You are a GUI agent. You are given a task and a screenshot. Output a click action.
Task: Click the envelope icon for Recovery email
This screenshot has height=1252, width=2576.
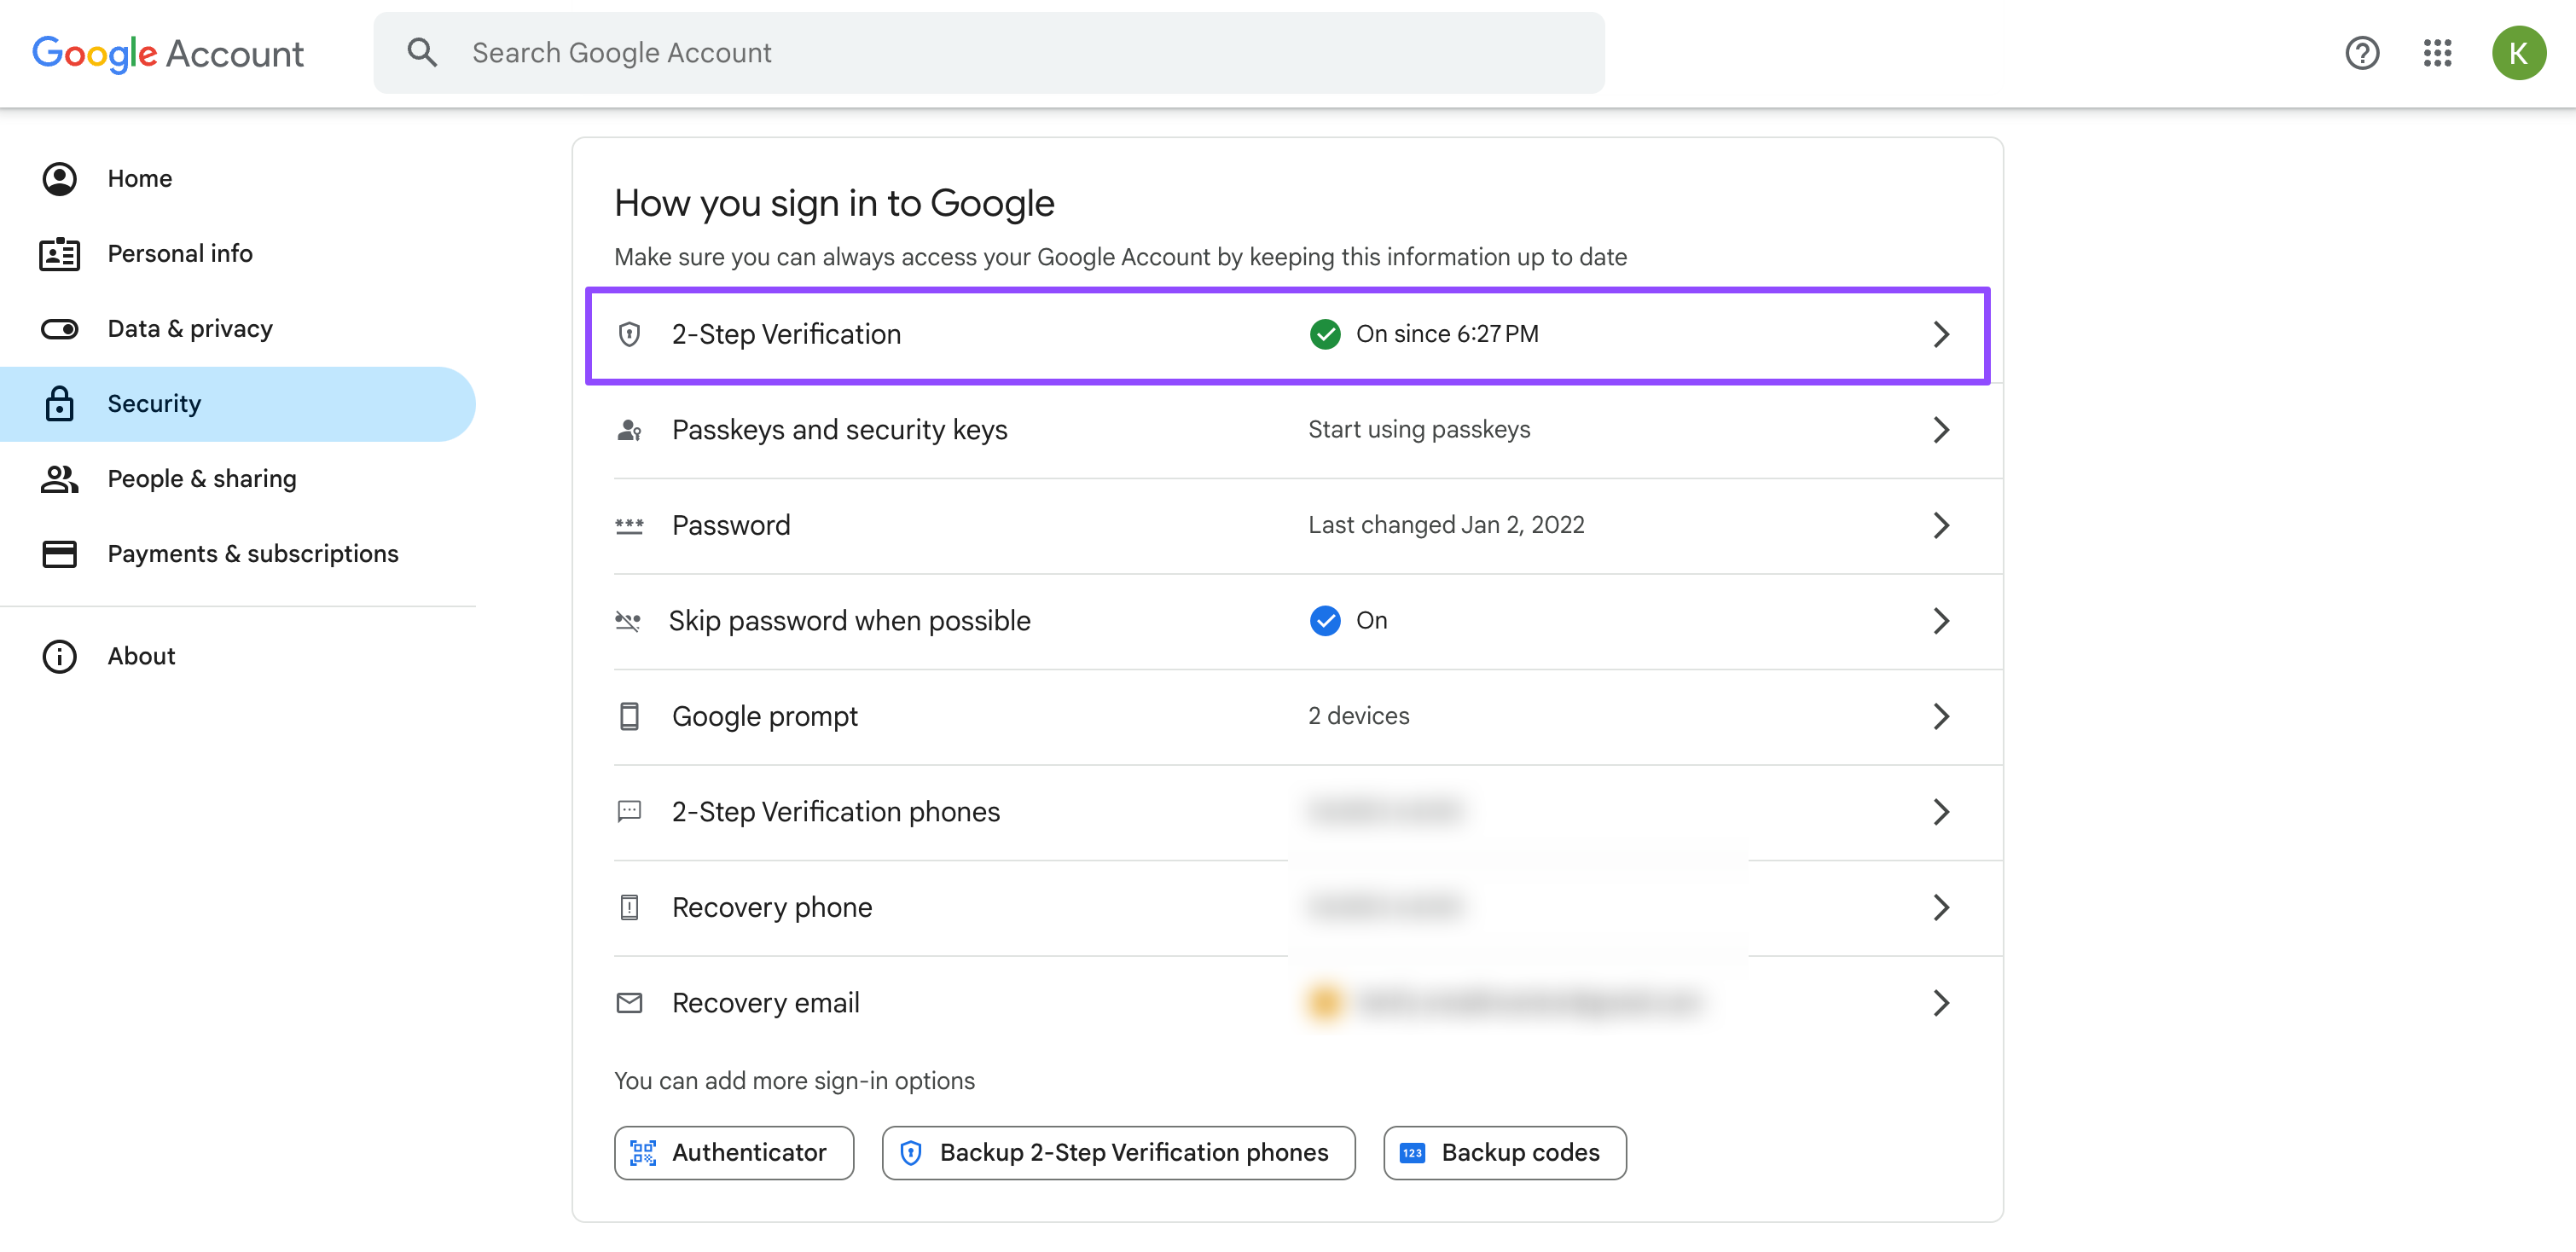(x=629, y=1002)
